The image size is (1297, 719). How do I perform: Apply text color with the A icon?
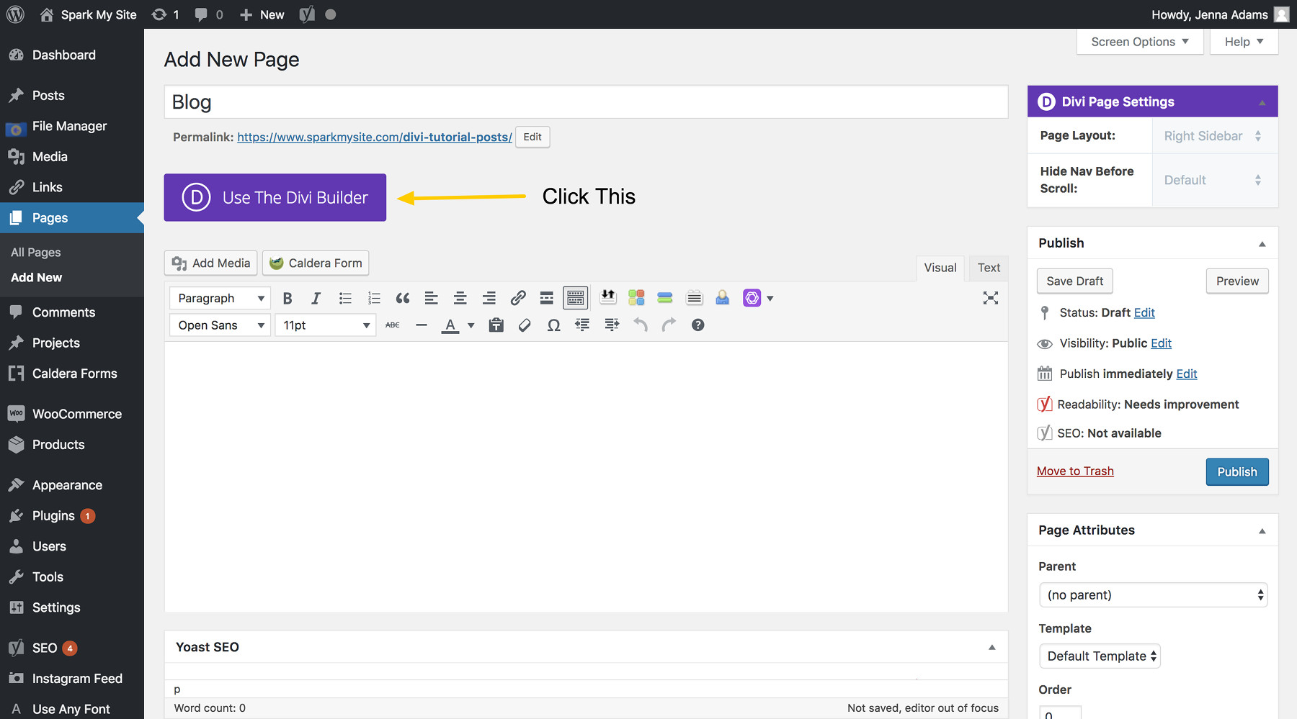click(x=450, y=325)
